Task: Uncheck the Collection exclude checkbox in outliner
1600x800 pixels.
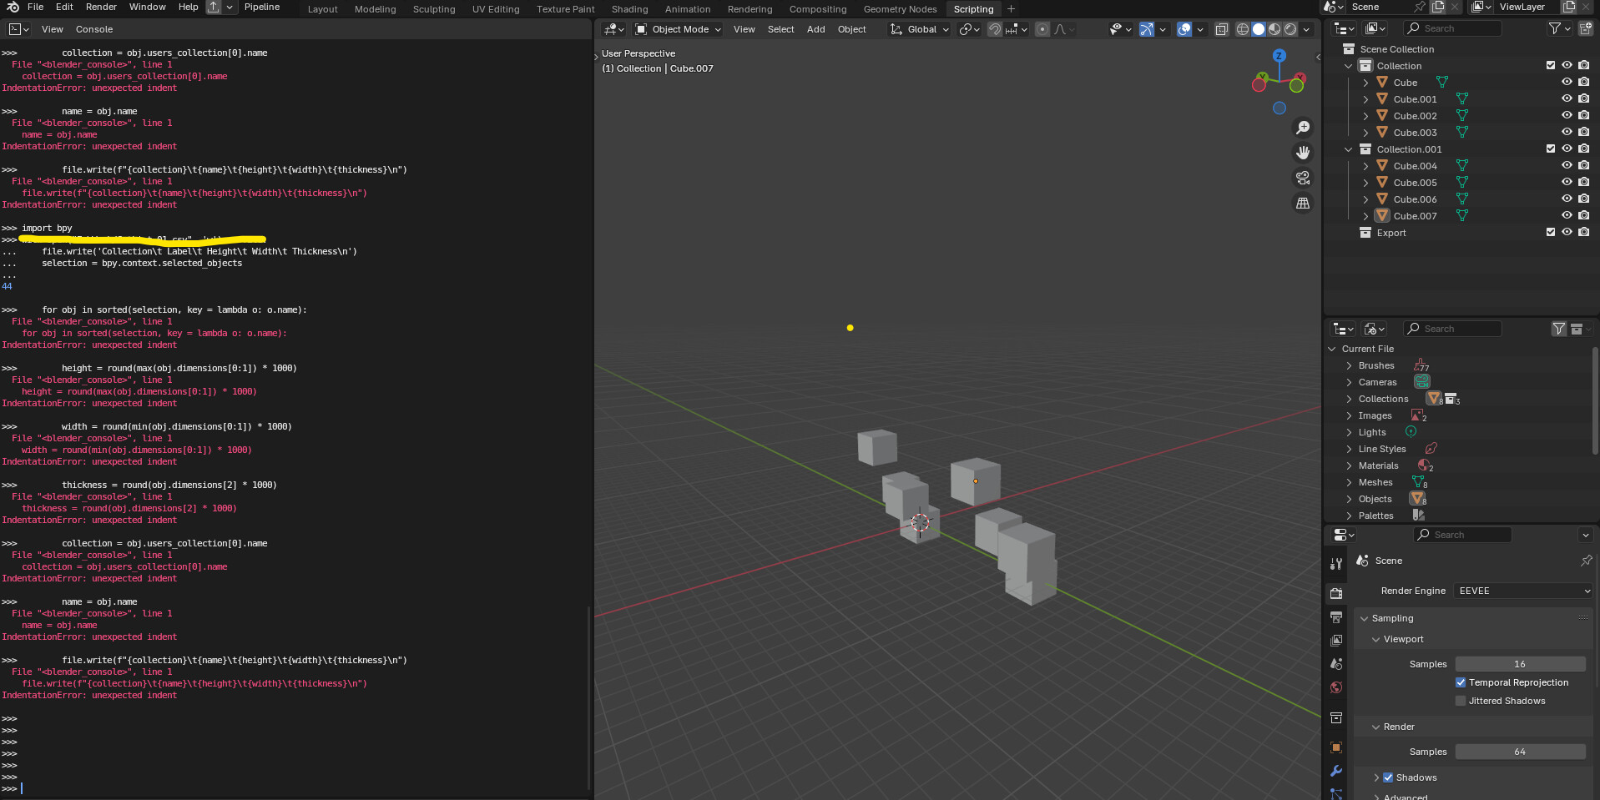Action: coord(1551,65)
